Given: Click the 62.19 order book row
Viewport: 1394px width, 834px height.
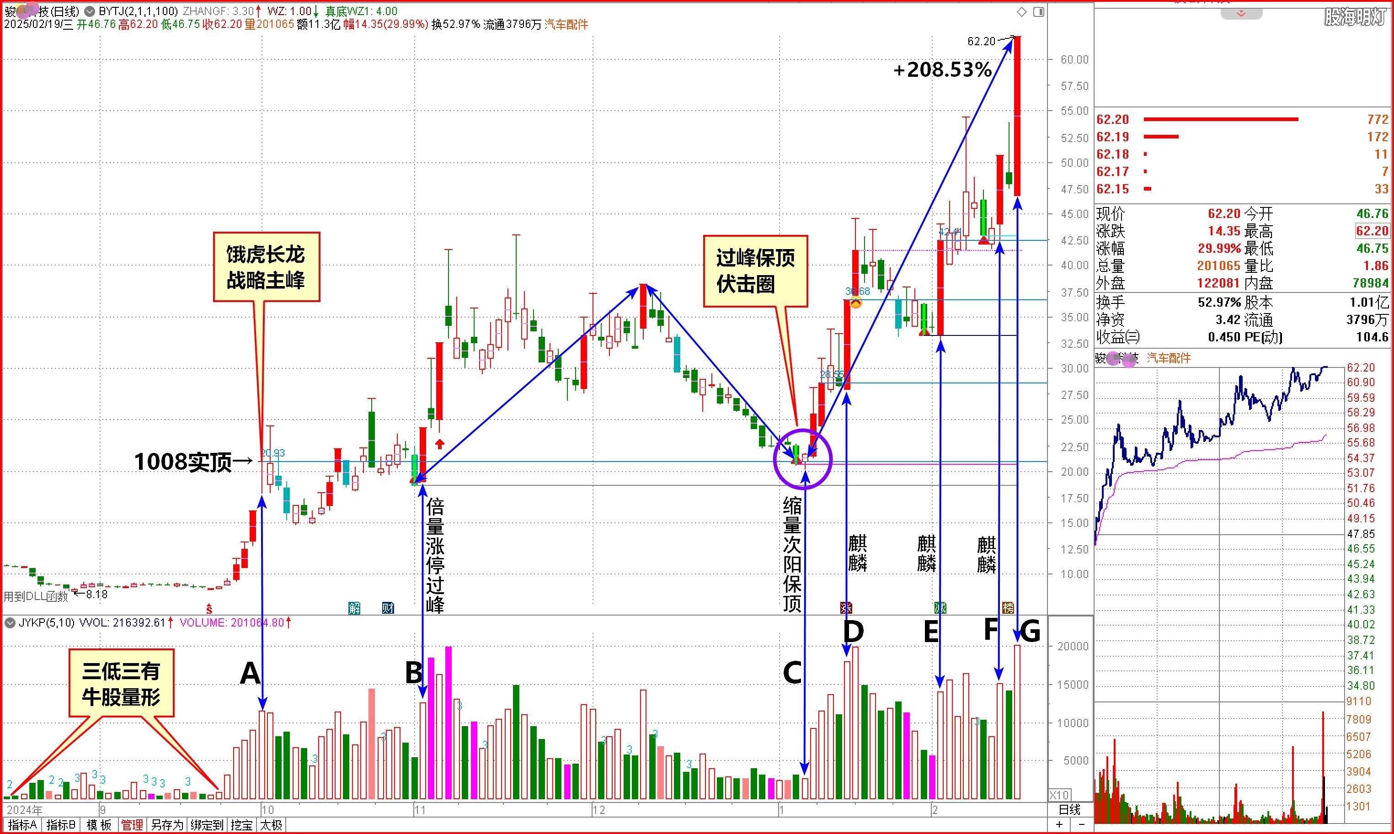Looking at the screenshot, I should pos(1242,137).
